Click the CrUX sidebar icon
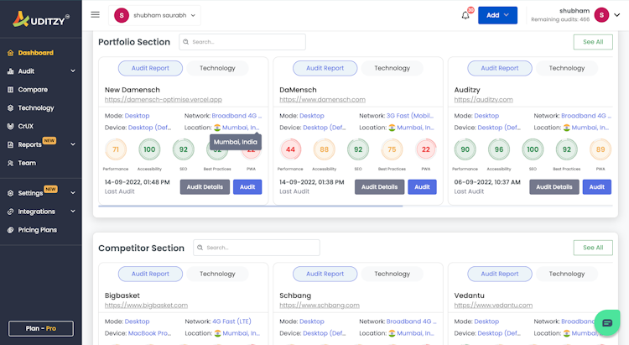The image size is (629, 345). coord(10,126)
